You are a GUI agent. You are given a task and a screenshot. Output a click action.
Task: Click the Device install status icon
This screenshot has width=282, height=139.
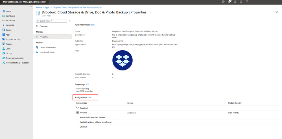[x=37, y=47]
